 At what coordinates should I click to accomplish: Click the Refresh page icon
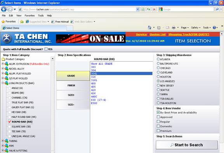point(149,9)
